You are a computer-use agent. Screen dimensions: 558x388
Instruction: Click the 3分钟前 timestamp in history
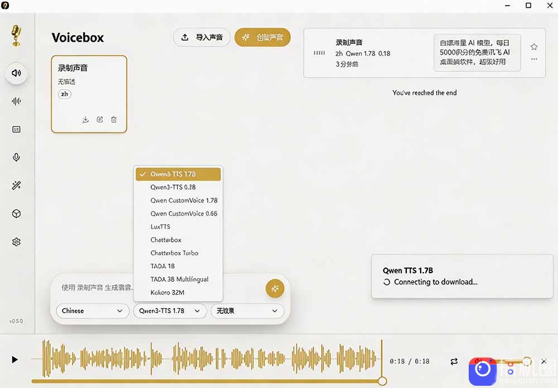pyautogui.click(x=347, y=64)
